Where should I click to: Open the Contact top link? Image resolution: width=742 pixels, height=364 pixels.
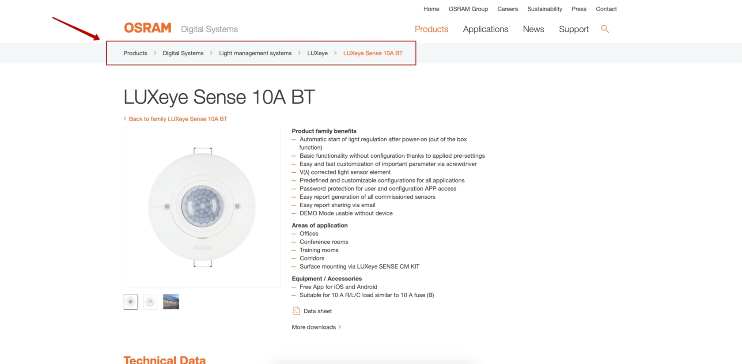[x=606, y=9]
